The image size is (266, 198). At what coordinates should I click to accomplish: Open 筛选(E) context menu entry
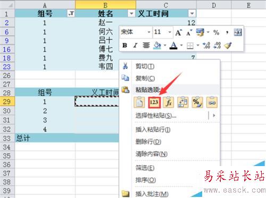(x=145, y=168)
